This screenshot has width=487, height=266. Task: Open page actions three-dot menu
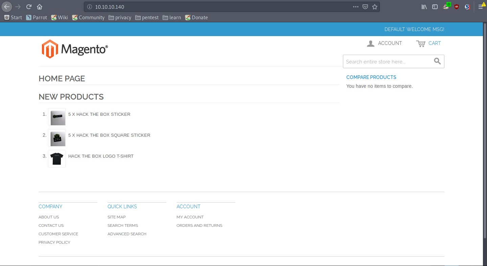(356, 7)
